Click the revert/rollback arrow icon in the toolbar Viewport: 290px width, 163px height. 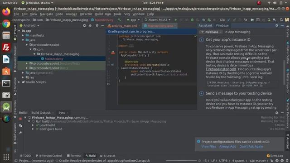point(246,20)
